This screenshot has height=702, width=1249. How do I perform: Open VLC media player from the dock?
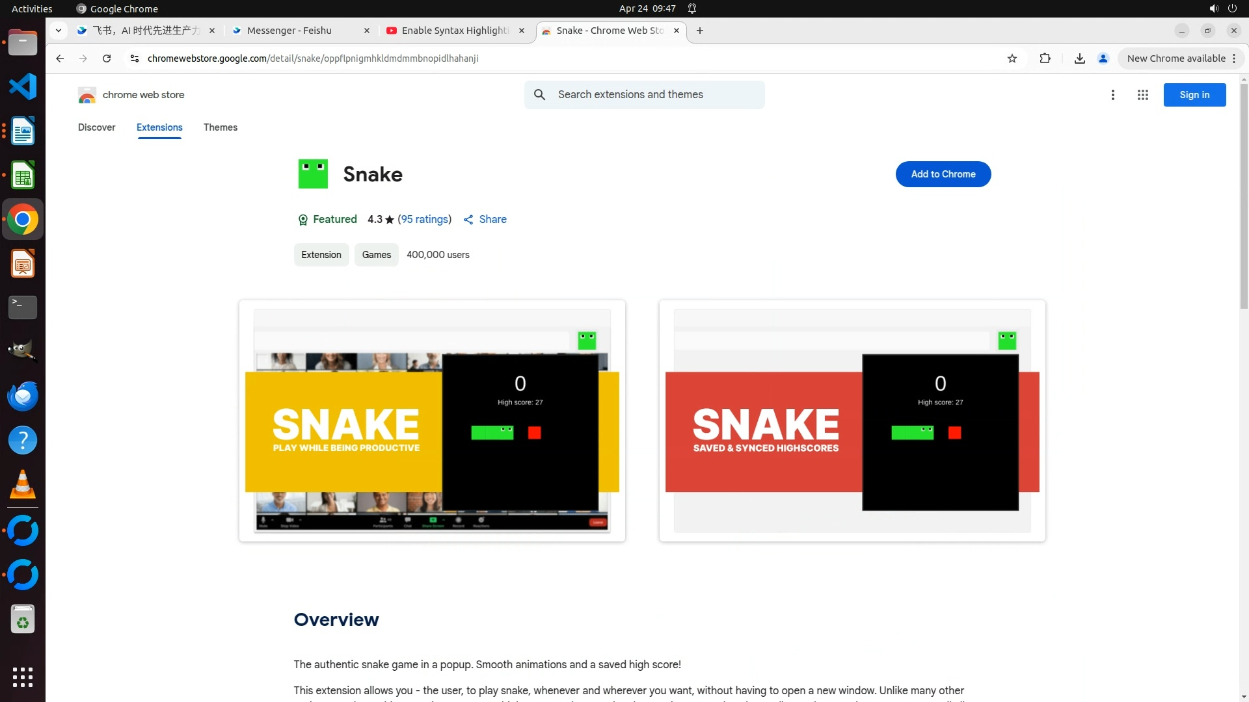23,484
